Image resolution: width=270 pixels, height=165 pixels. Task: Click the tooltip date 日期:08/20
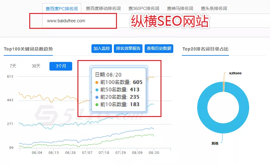pos(108,75)
